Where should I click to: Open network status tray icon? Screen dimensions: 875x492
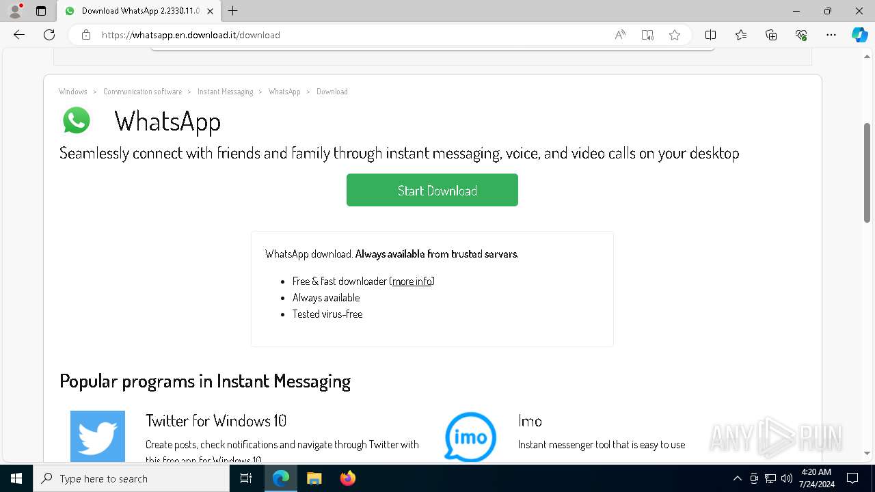770,478
